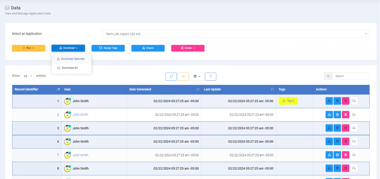Click Last Update value in record 7
Screen dimensions: 380x179
tap(251, 155)
